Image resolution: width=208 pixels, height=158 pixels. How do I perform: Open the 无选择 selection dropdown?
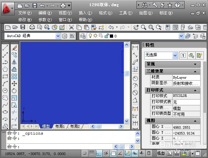click(x=175, y=55)
